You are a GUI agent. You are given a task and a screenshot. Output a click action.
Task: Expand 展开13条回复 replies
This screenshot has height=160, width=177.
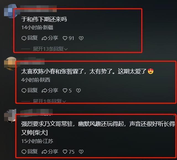coord(50,49)
